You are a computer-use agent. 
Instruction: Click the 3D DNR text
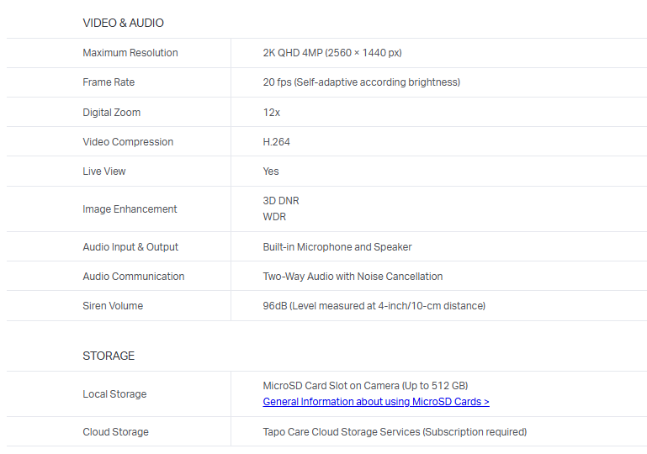[x=280, y=201]
